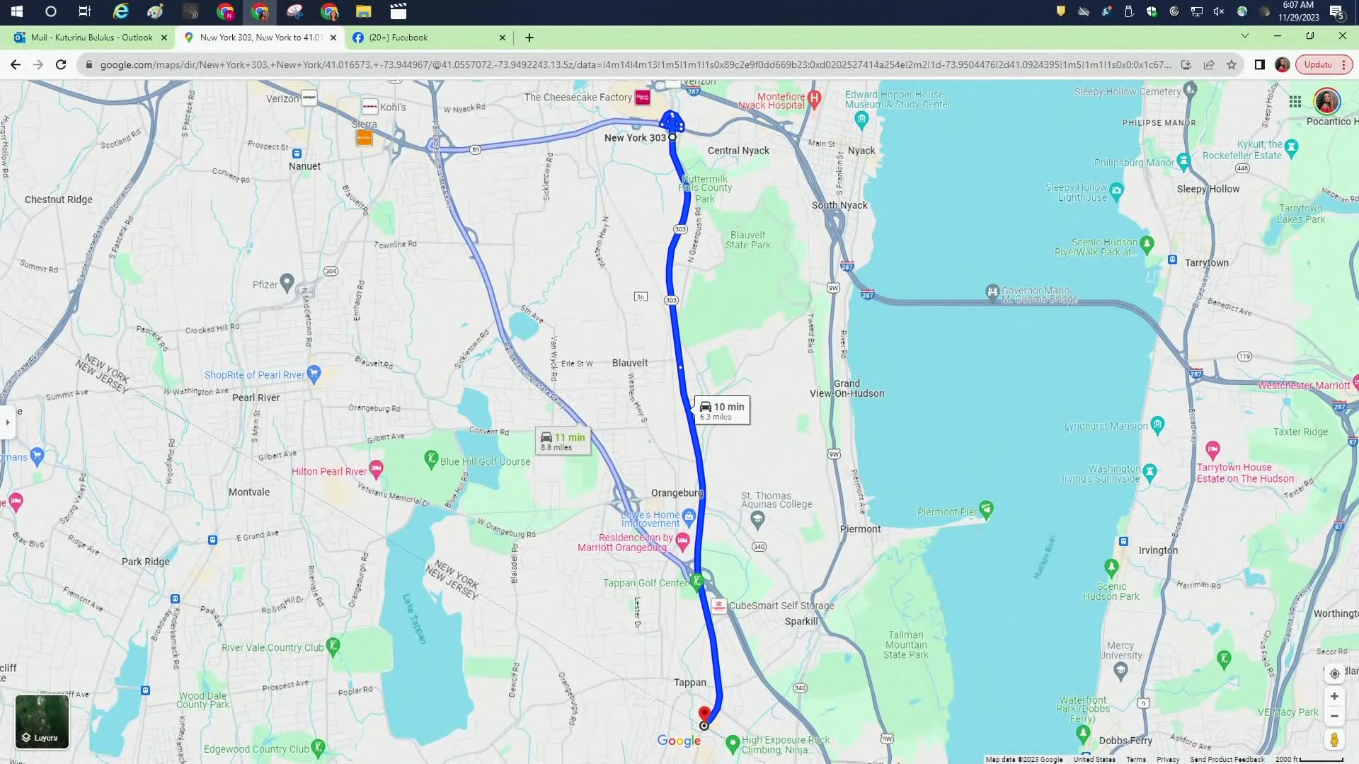Expand the left directions sidebar arrow
This screenshot has width=1359, height=764.
click(x=7, y=422)
